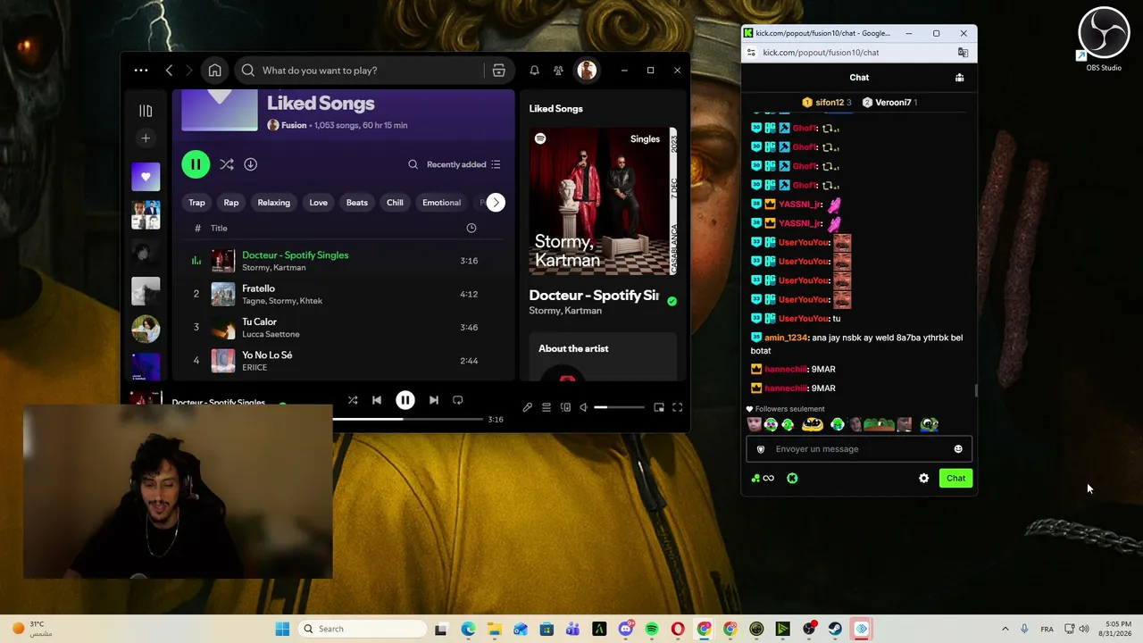The image size is (1143, 643).
Task: Select the Tu Calor track row
Action: click(x=337, y=328)
